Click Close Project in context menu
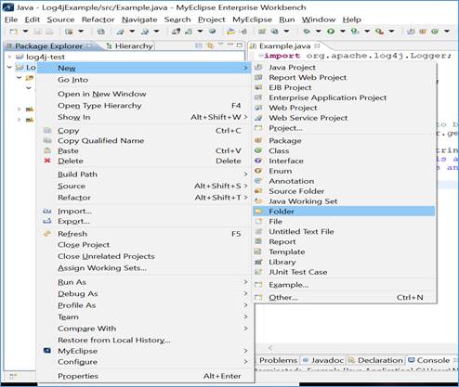Viewport: 459px width, 387px height. click(x=145, y=245)
